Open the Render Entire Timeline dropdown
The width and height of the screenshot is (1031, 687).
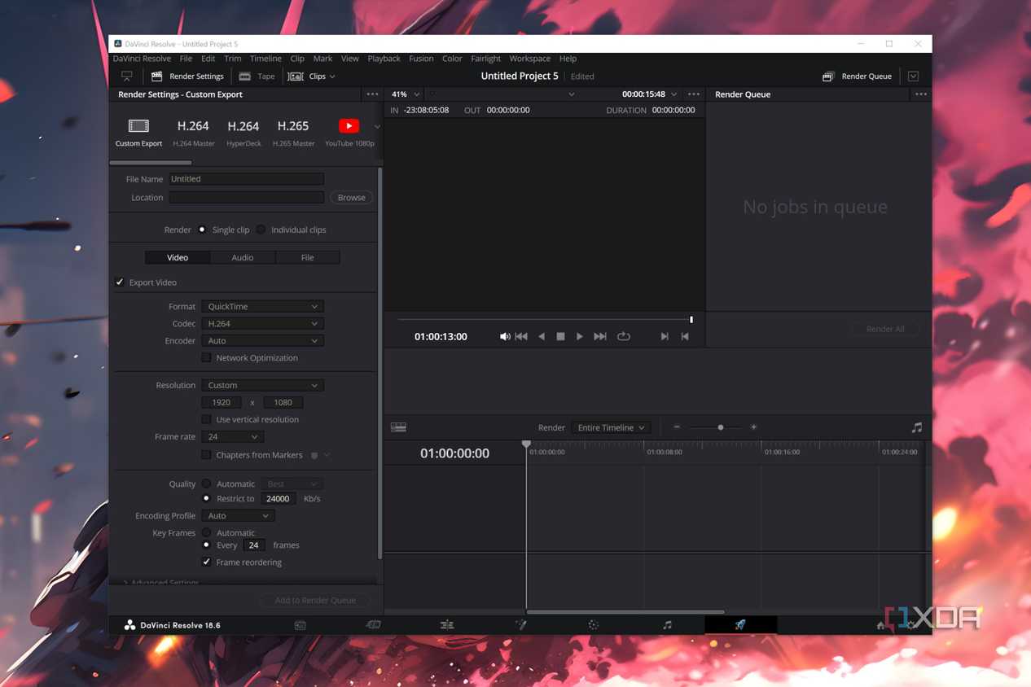(x=611, y=427)
